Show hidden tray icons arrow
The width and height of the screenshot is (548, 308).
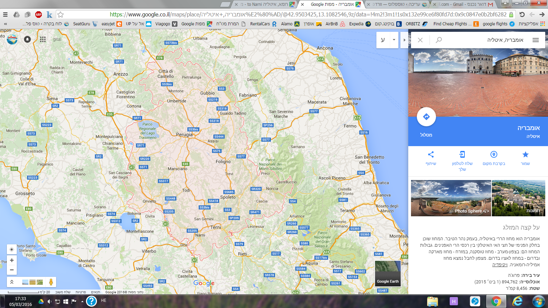82,301
